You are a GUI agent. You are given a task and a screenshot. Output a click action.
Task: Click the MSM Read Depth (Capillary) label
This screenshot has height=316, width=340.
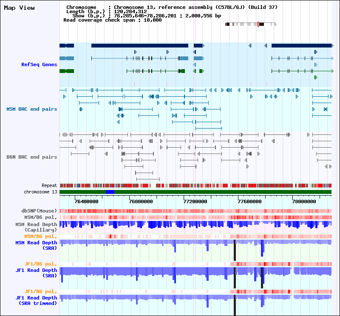[36, 227]
